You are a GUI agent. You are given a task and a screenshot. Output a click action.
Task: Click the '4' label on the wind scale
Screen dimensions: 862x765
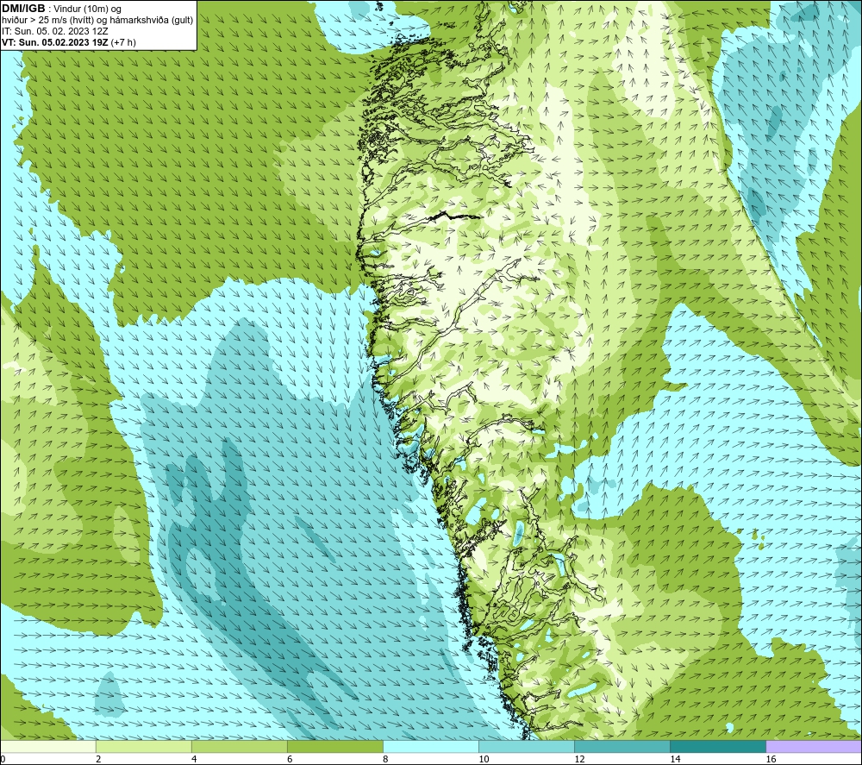point(194,760)
